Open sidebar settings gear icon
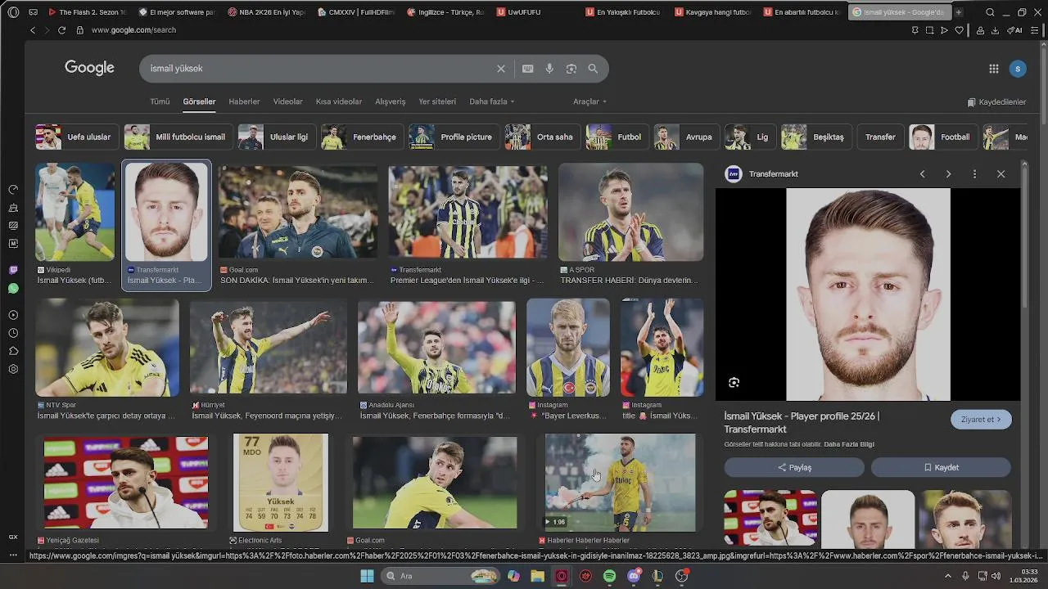 [x=13, y=369]
